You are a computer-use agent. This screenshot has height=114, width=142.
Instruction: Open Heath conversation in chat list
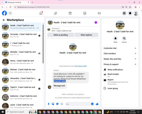21,27
